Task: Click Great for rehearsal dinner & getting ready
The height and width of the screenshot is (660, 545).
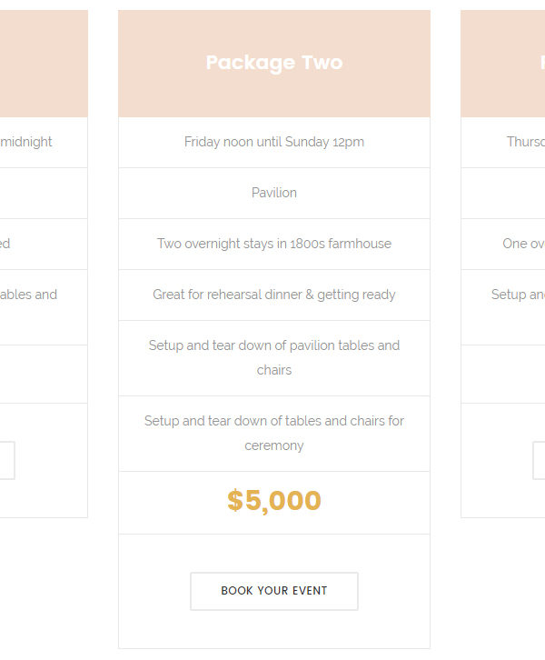Action: pos(274,295)
